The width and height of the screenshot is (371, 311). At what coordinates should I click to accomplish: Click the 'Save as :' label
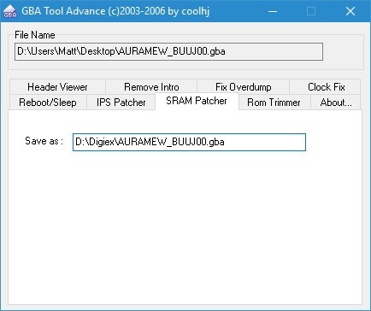(x=44, y=141)
